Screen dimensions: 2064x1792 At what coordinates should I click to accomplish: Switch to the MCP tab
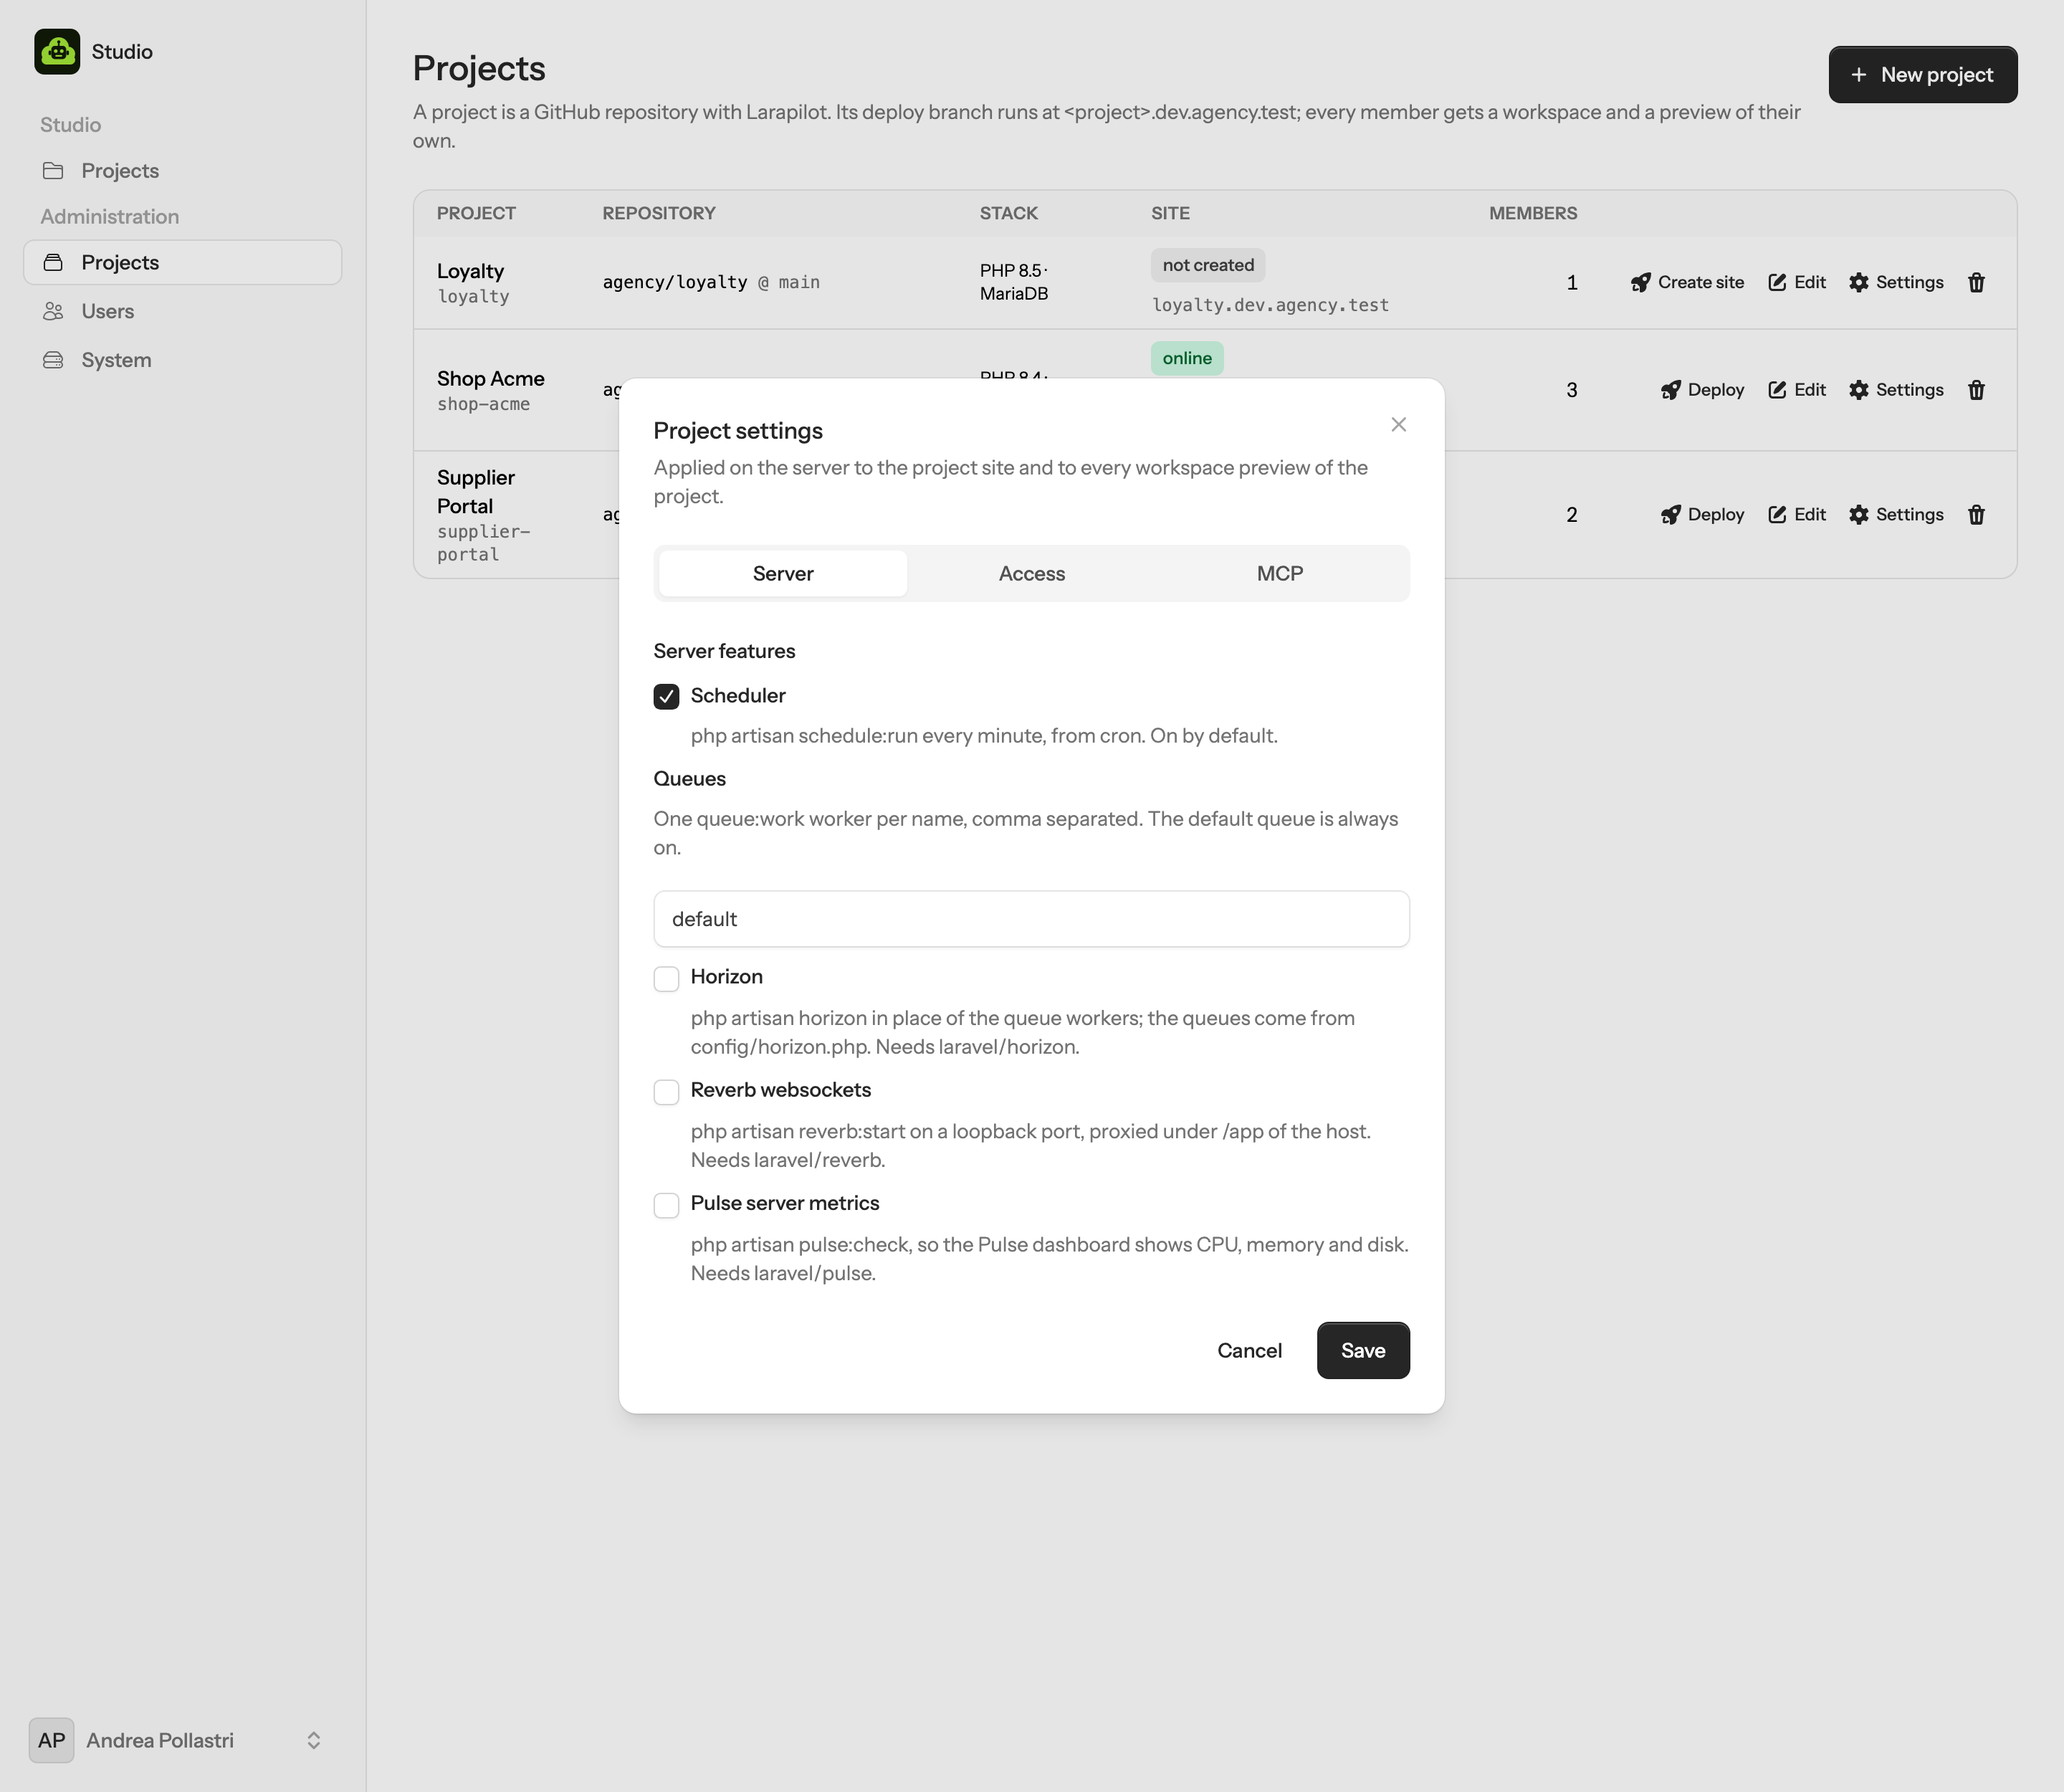point(1280,574)
